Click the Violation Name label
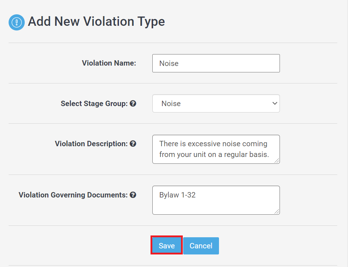Image resolution: width=348 pixels, height=267 pixels. click(x=109, y=63)
